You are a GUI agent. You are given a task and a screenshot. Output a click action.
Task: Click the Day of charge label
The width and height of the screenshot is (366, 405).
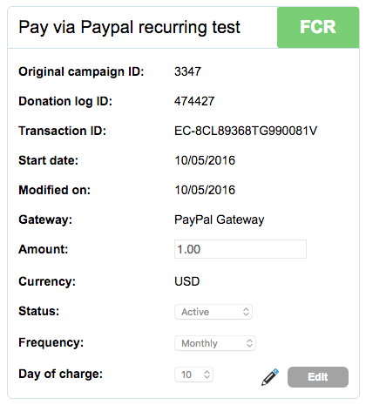tap(61, 374)
